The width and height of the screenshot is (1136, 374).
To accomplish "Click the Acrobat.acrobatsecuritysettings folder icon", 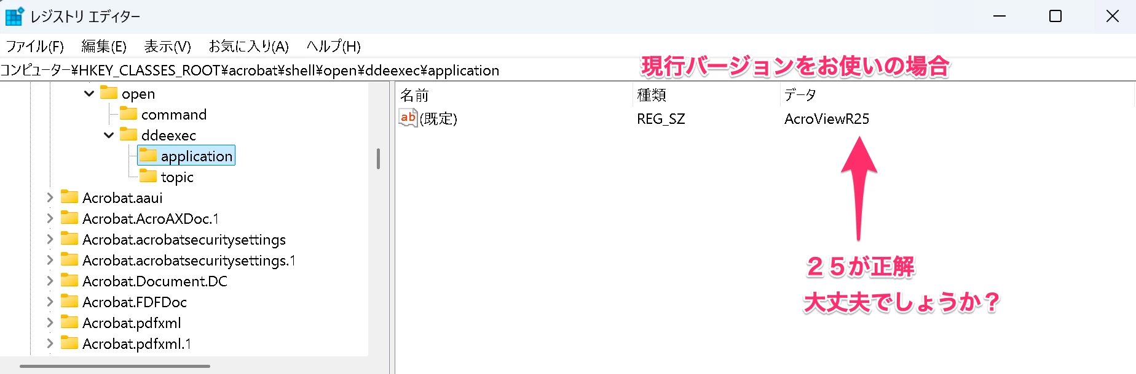I will coord(69,239).
